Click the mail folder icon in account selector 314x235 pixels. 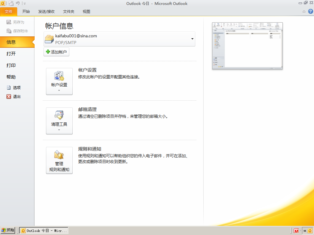tap(49, 39)
